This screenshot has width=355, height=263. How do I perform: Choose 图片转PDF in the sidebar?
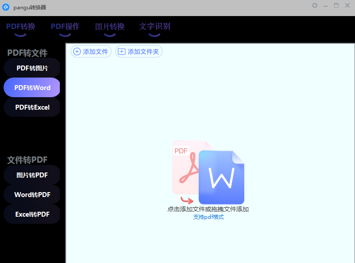tap(32, 175)
